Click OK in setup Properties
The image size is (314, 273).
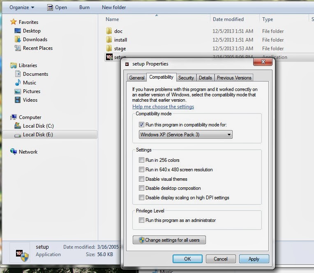pos(187,259)
